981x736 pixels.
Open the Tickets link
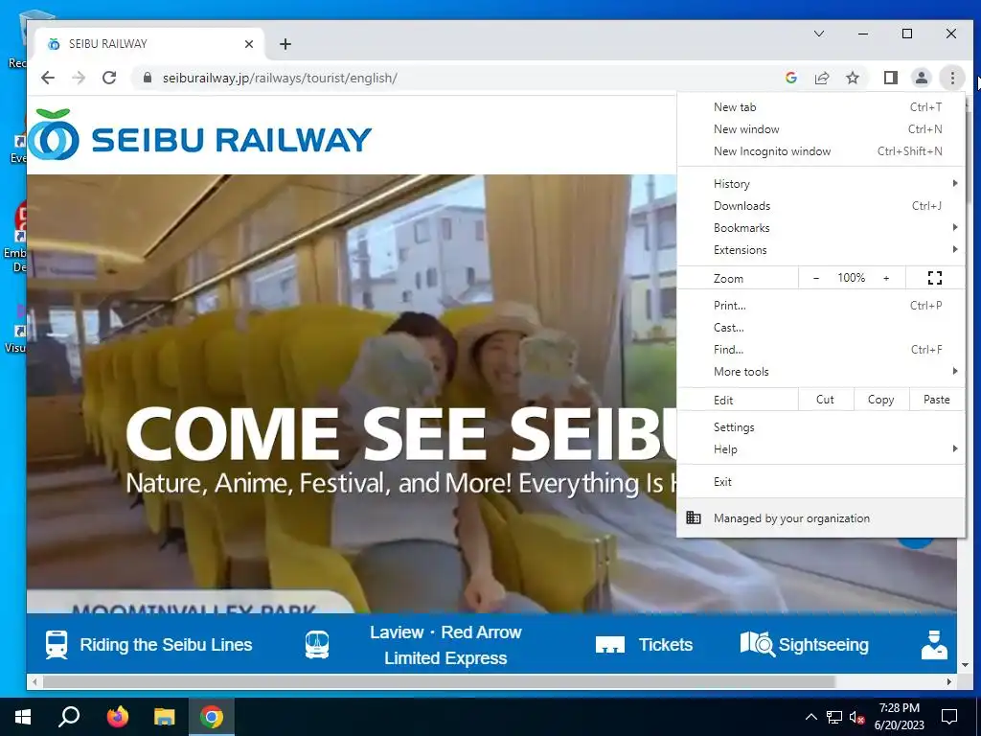click(x=666, y=645)
